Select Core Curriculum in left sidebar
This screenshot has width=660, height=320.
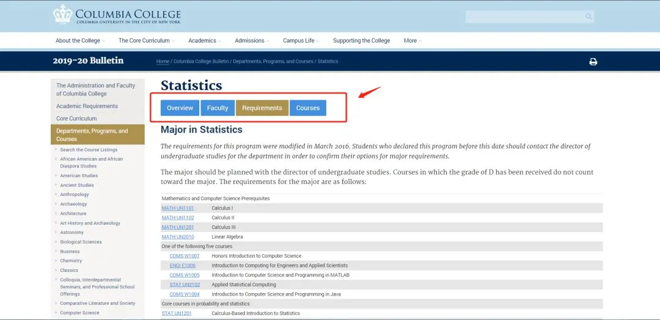coord(76,118)
